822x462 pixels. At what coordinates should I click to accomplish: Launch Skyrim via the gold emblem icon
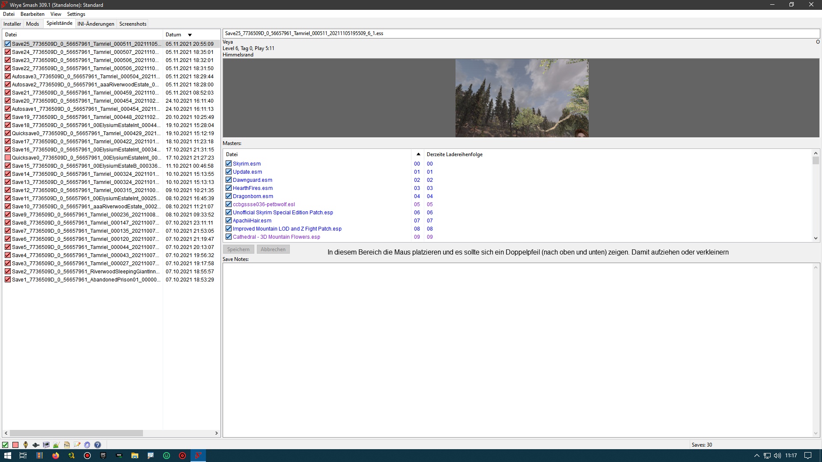[x=26, y=445]
